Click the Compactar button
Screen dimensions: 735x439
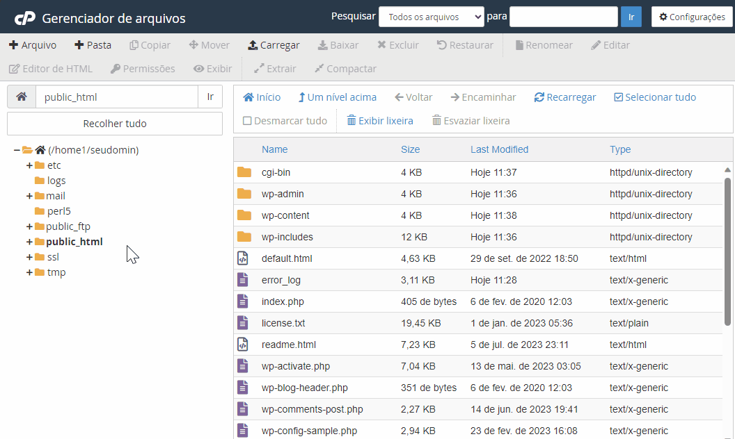[x=345, y=69]
